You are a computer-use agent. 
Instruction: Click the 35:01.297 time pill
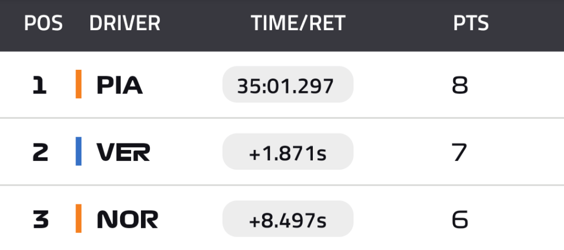pos(288,85)
